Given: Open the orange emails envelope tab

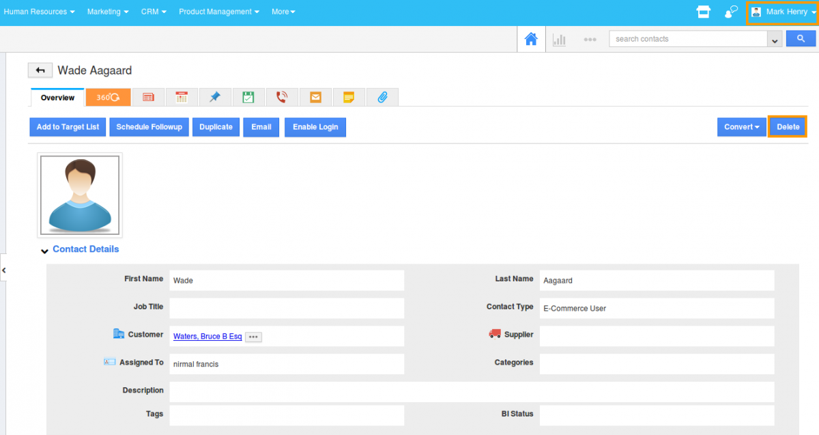Looking at the screenshot, I should pos(315,98).
